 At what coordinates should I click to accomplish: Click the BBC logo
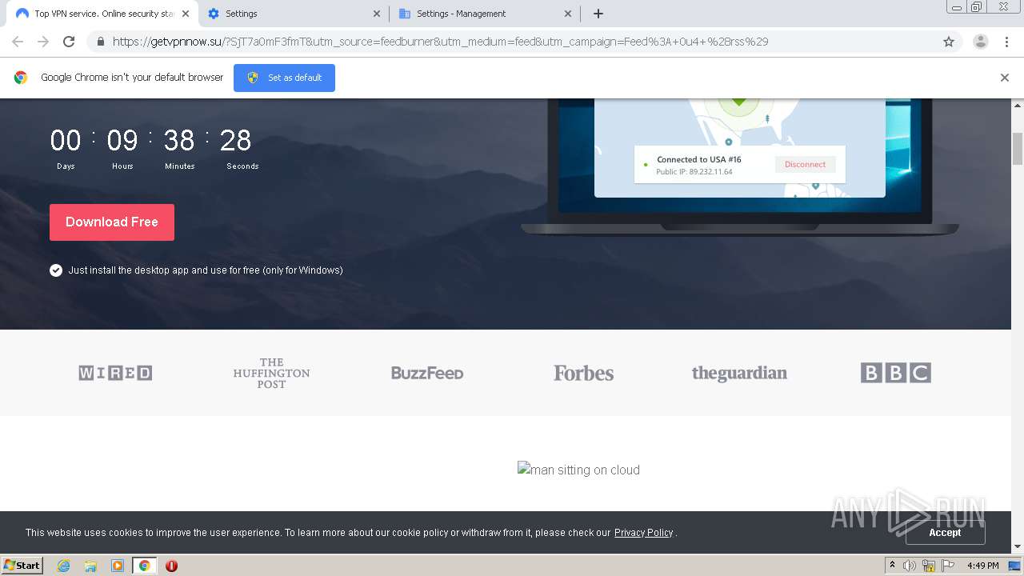pos(895,373)
